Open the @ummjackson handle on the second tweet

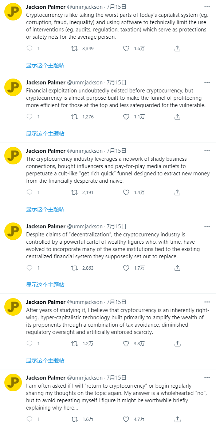85,82
